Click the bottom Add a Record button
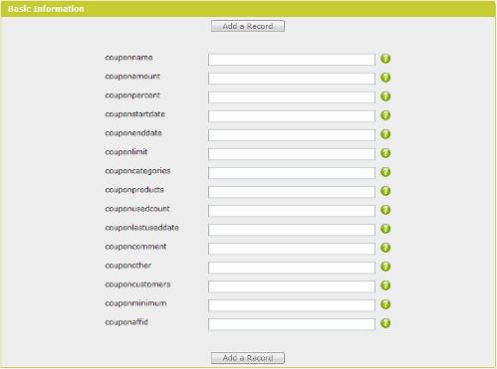The image size is (497, 369). coord(248,358)
